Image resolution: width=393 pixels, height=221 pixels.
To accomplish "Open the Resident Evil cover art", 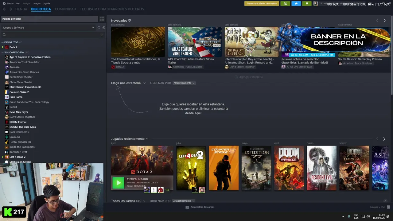I will coord(321,168).
